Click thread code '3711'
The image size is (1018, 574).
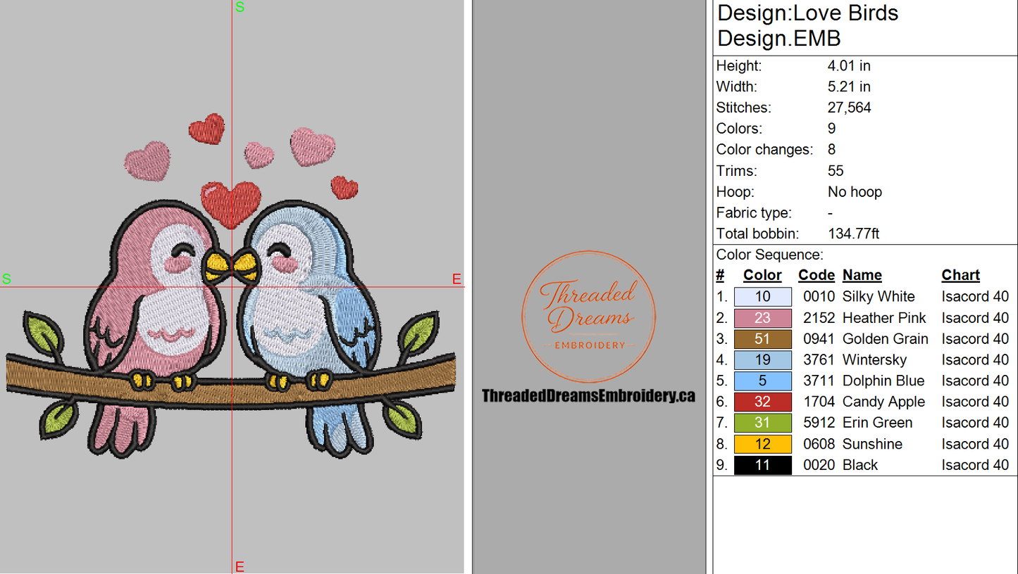coord(819,381)
